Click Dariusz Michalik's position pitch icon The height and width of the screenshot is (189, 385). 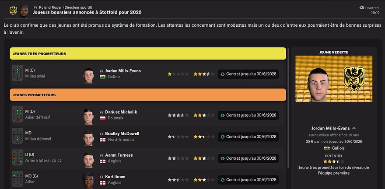click(17, 115)
